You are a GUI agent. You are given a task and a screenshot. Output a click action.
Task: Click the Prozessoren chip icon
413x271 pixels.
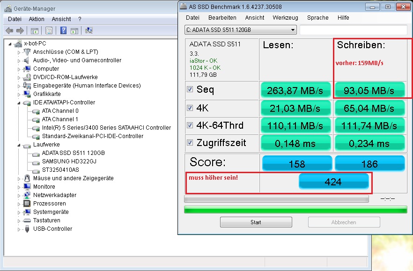click(27, 204)
